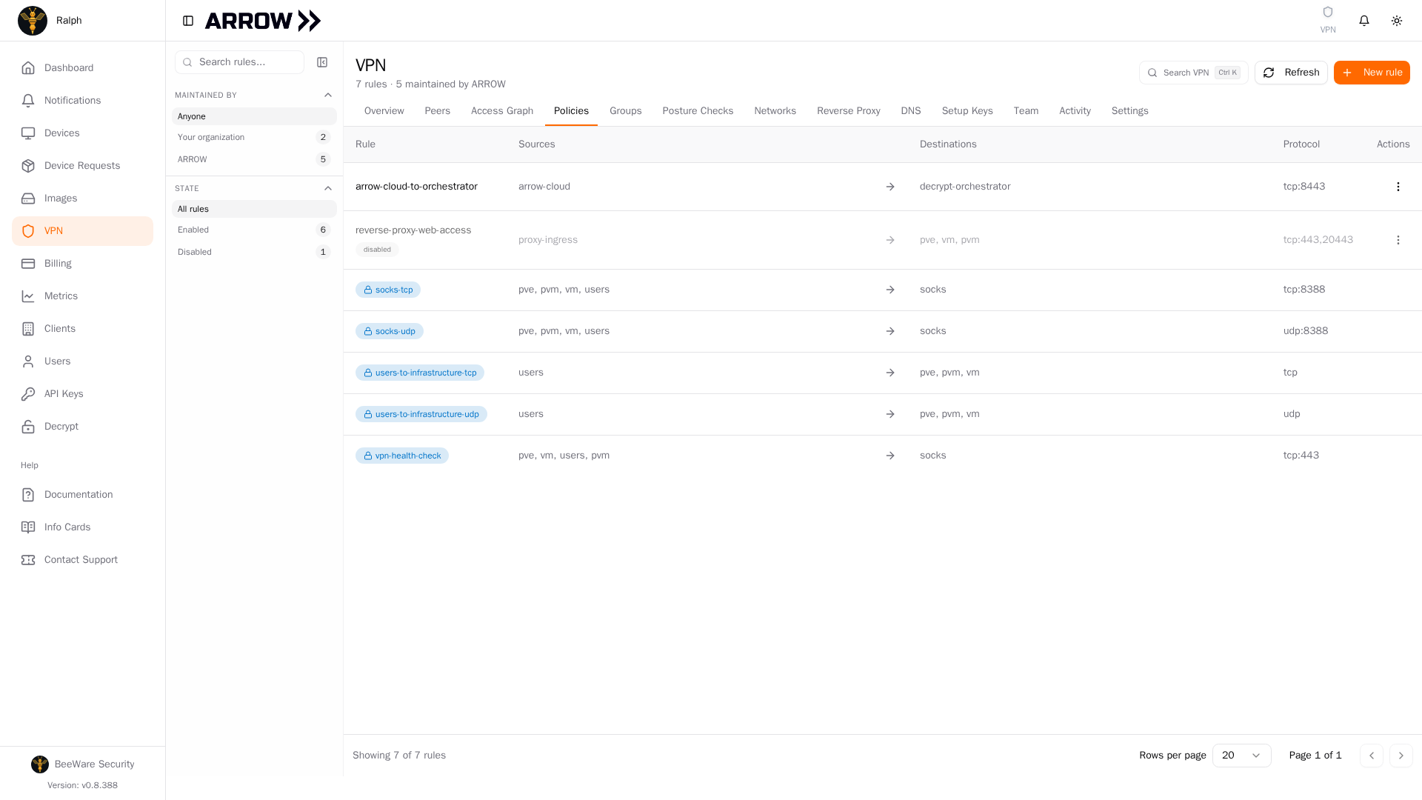The width and height of the screenshot is (1422, 800).
Task: Open actions menu for arrow-cloud-to-orchestrator rule
Action: (x=1398, y=187)
